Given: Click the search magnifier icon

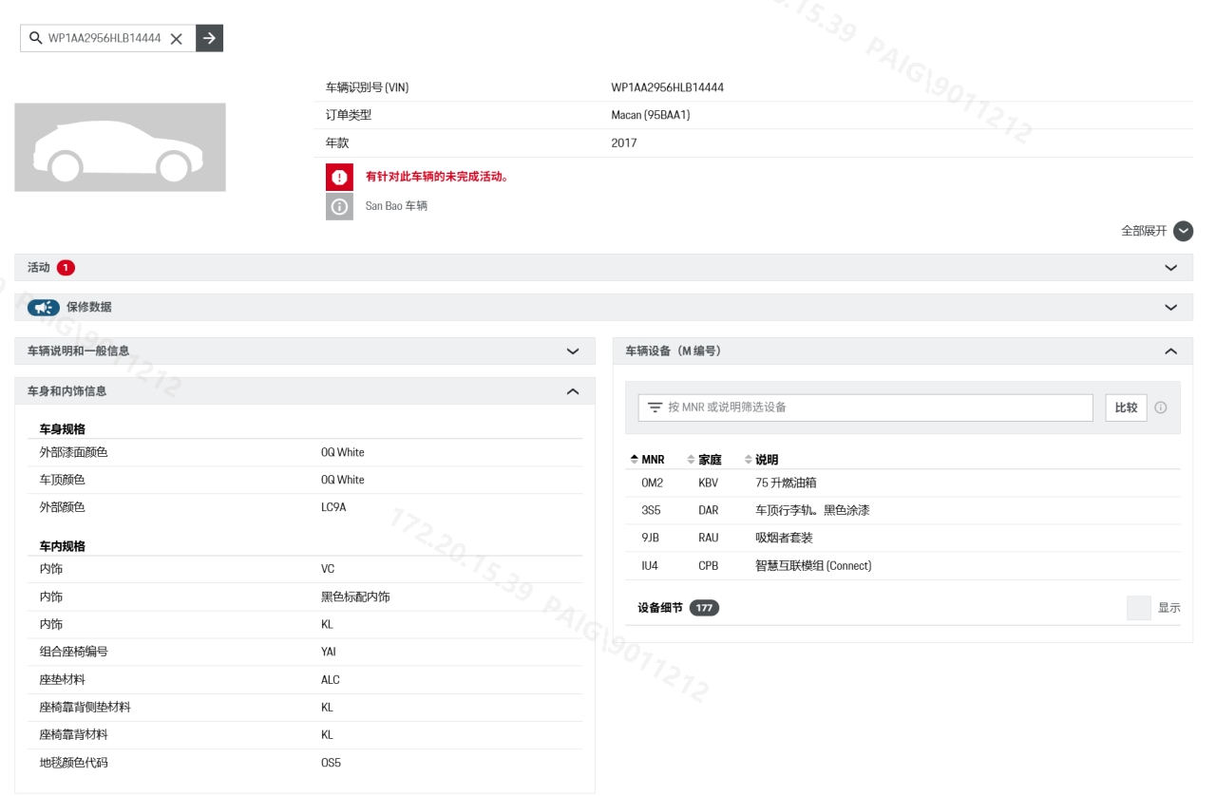Looking at the screenshot, I should click(35, 38).
